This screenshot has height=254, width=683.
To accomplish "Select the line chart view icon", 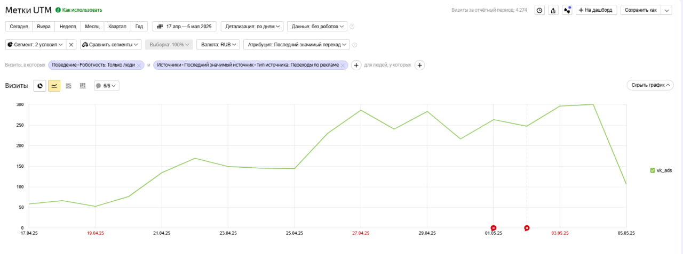I will coord(54,85).
